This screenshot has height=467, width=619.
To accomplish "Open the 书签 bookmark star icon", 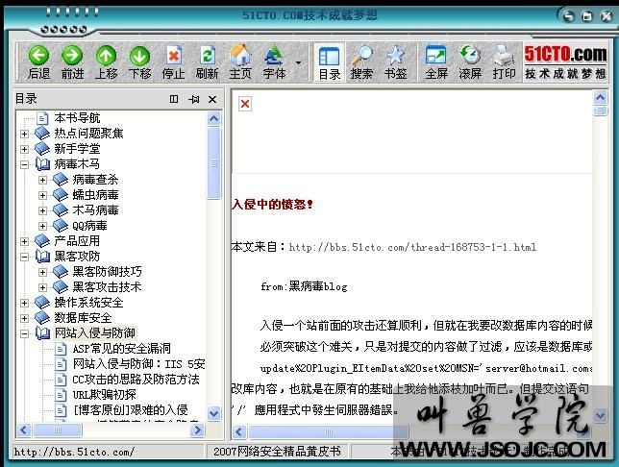I will click(395, 56).
